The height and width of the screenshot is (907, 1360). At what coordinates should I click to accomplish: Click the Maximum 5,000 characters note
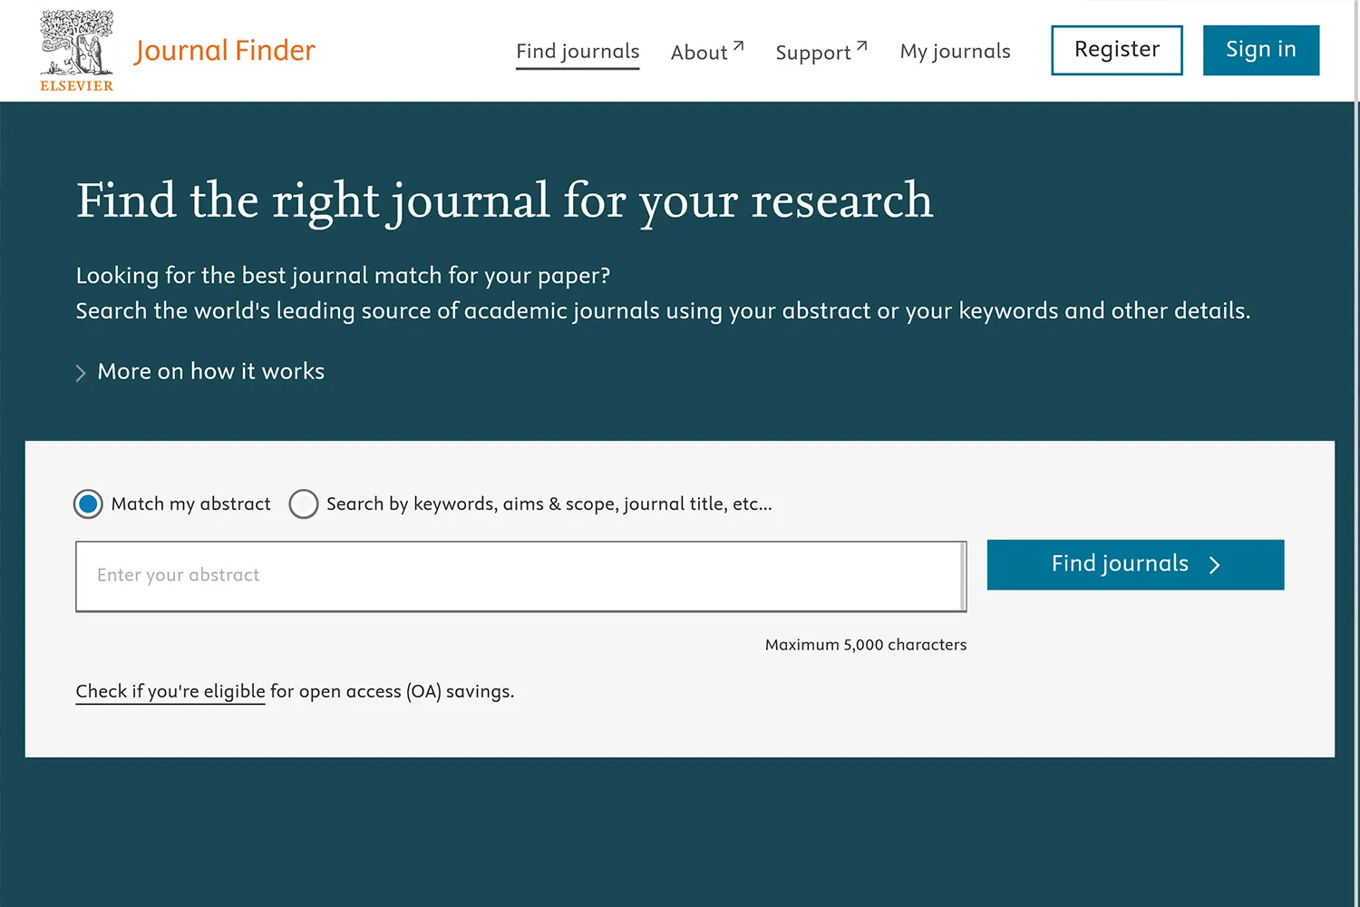(x=866, y=645)
